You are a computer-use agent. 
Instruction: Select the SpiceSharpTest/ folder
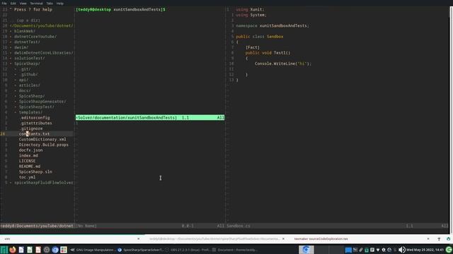36,107
